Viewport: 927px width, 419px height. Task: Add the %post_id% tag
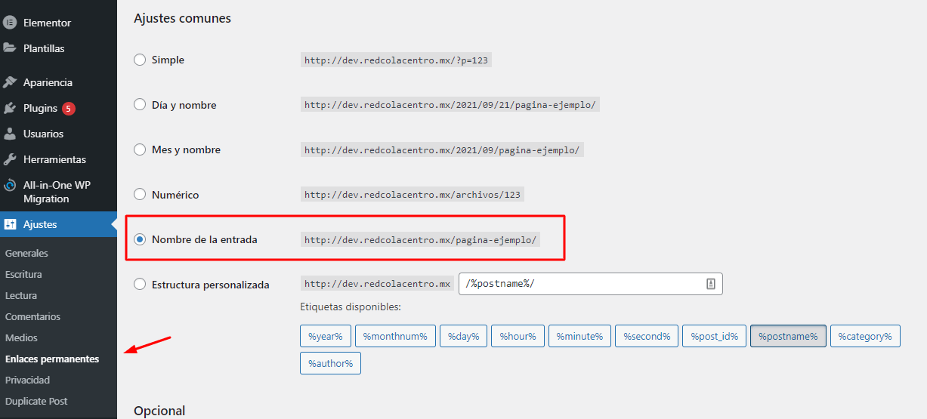(x=715, y=336)
